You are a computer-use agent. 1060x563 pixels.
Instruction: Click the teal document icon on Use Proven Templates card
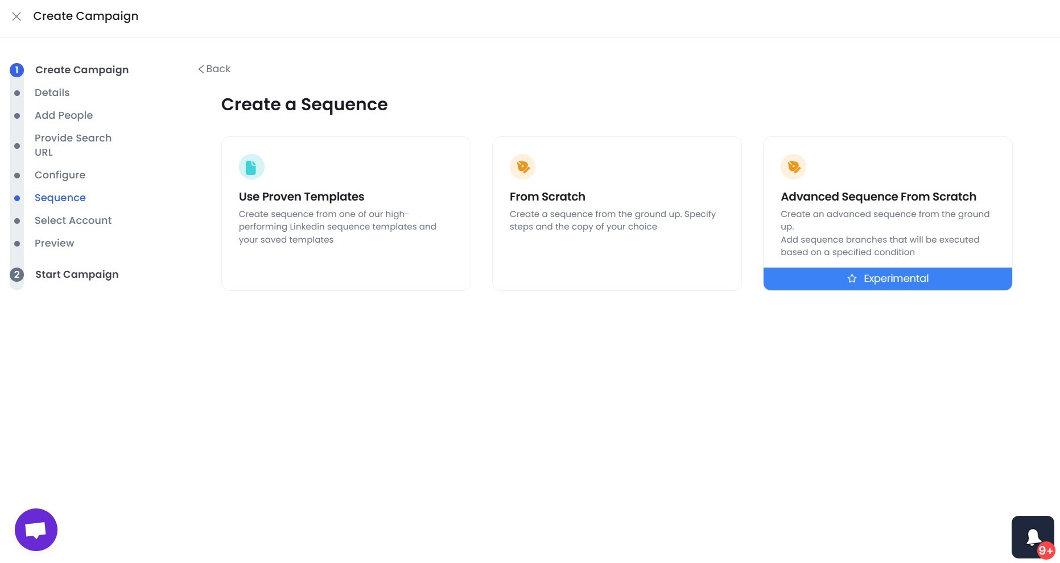251,166
